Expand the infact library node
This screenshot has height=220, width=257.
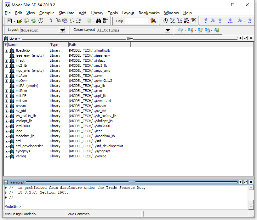[6, 61]
